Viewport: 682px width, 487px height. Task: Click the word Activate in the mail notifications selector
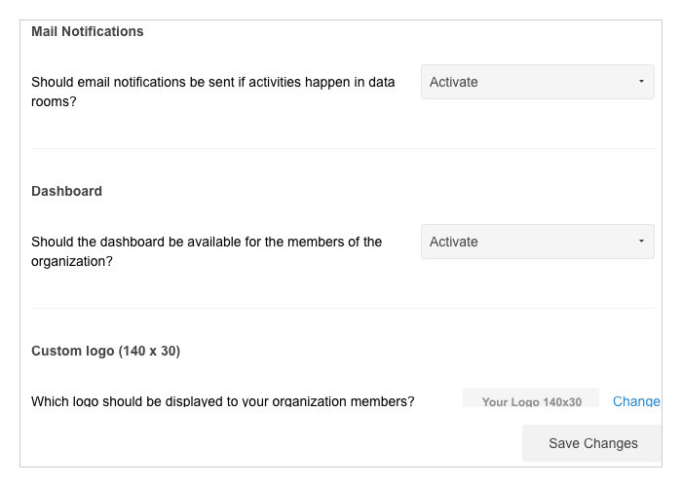tap(454, 82)
